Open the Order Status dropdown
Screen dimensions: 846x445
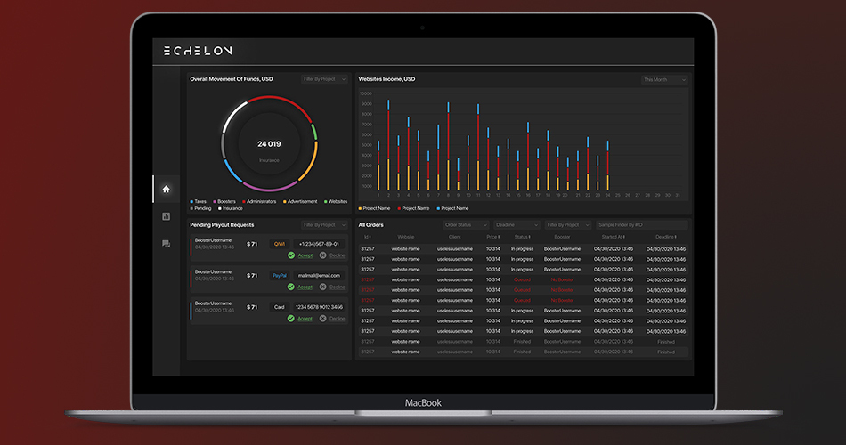pyautogui.click(x=466, y=225)
